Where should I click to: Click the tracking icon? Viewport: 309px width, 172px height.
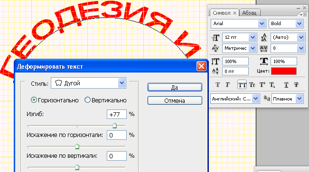pyautogui.click(x=264, y=48)
